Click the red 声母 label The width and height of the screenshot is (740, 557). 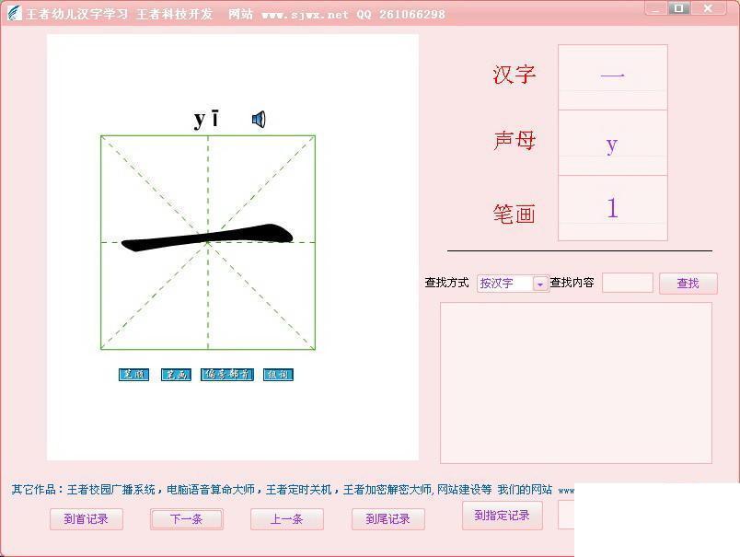click(515, 141)
